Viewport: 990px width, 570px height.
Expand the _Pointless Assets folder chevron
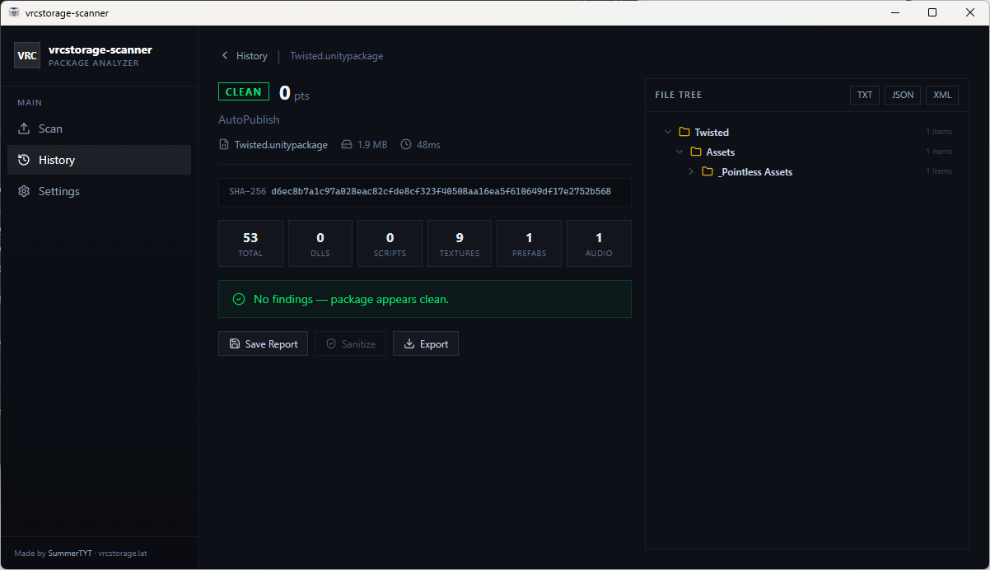pyautogui.click(x=691, y=171)
